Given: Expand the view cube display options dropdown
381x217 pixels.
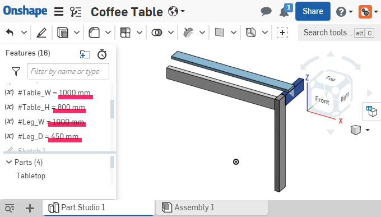Looking at the screenshot, I should pos(368,130).
